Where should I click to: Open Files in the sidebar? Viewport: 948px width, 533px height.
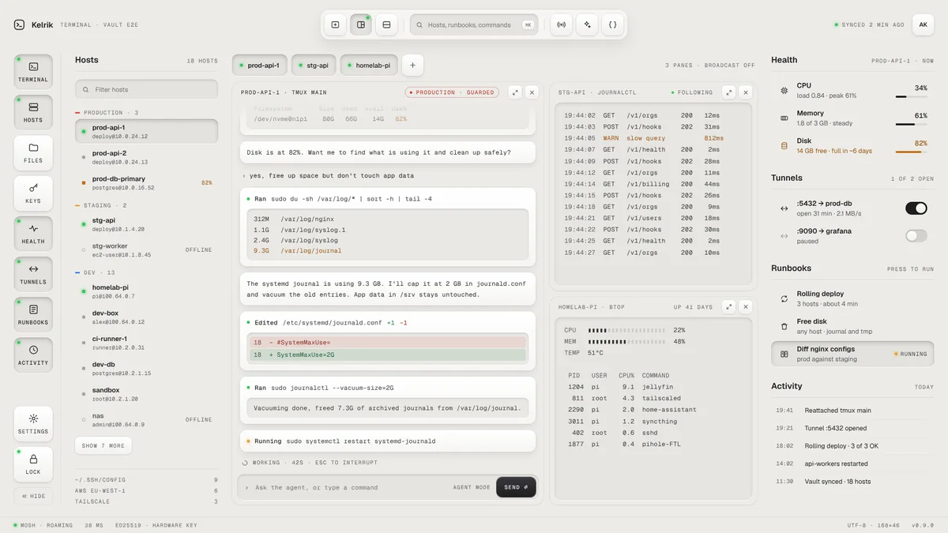[x=33, y=152]
